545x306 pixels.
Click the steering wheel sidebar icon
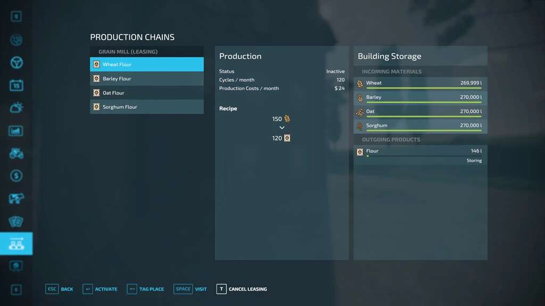(16, 63)
